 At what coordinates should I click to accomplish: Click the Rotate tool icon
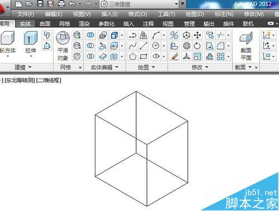[x=198, y=46]
